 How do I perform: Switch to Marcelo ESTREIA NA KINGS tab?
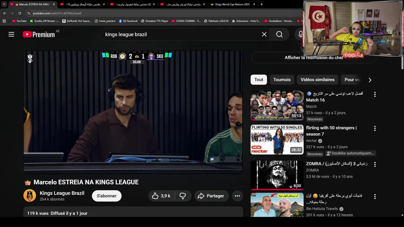(x=33, y=4)
